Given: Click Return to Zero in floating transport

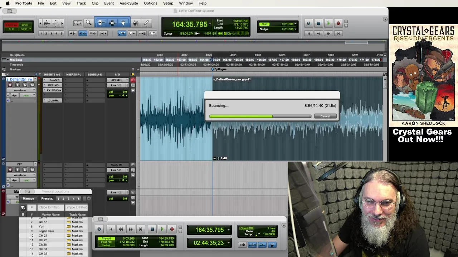Looking at the screenshot, I should pyautogui.click(x=111, y=229).
